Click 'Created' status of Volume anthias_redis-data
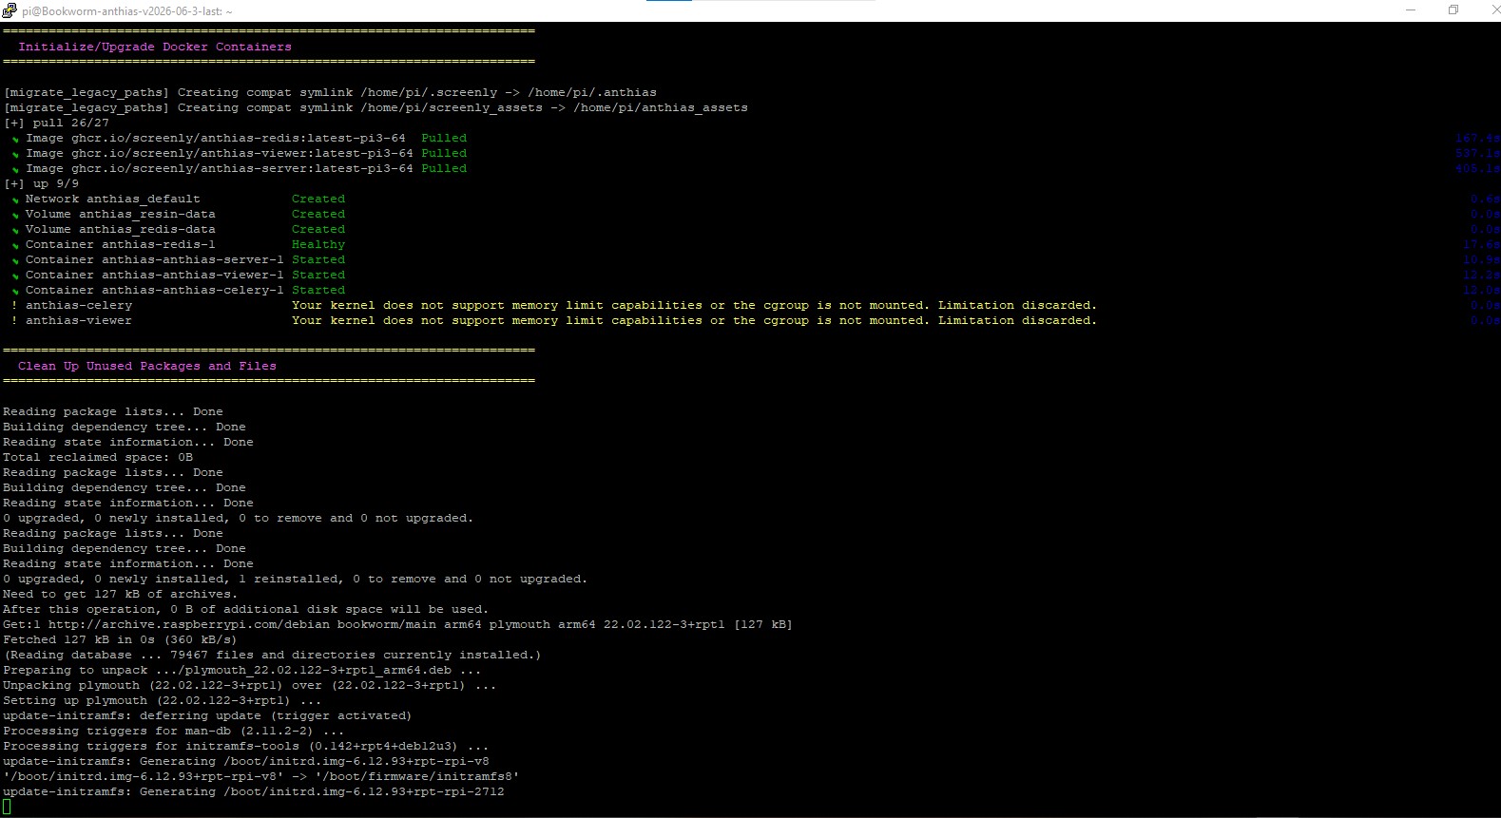Image resolution: width=1501 pixels, height=818 pixels. point(318,229)
